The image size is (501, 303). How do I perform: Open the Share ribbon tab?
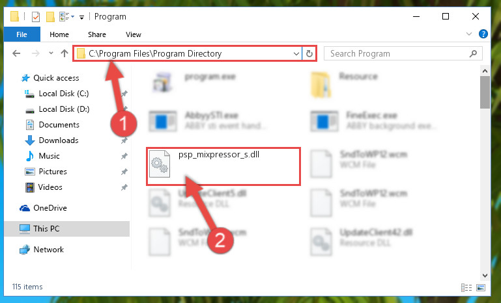(97, 34)
